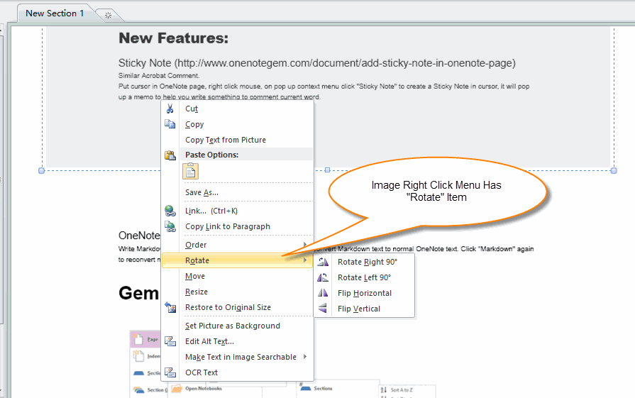Screen dimensions: 635x398
Task: Expand the Order submenu arrow
Action: point(305,244)
